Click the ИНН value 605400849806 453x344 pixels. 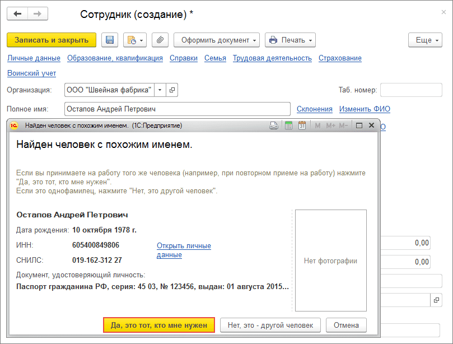coord(96,245)
